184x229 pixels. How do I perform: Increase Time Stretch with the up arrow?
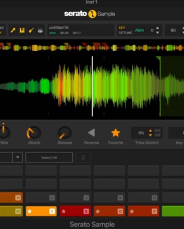150,130
